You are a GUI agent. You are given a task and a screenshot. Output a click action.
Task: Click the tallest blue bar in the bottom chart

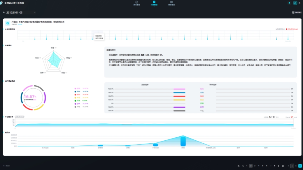183,141
